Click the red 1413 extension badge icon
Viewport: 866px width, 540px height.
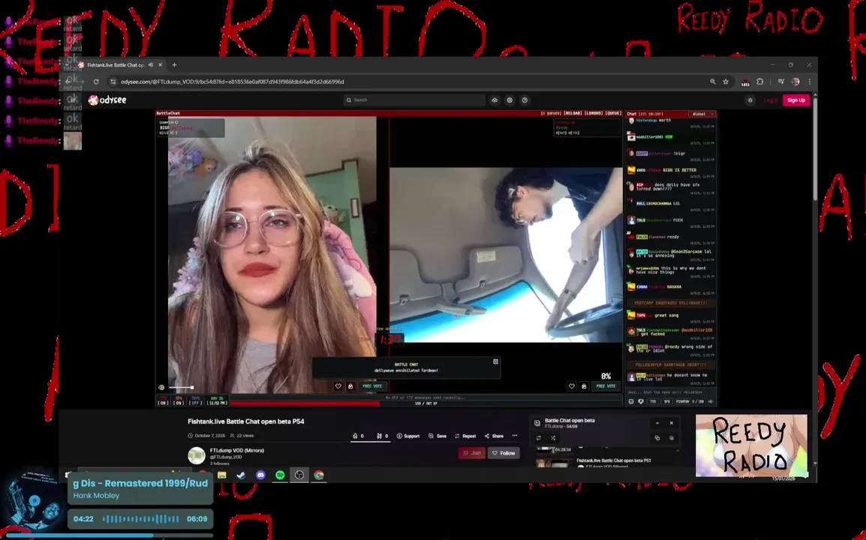click(x=745, y=82)
